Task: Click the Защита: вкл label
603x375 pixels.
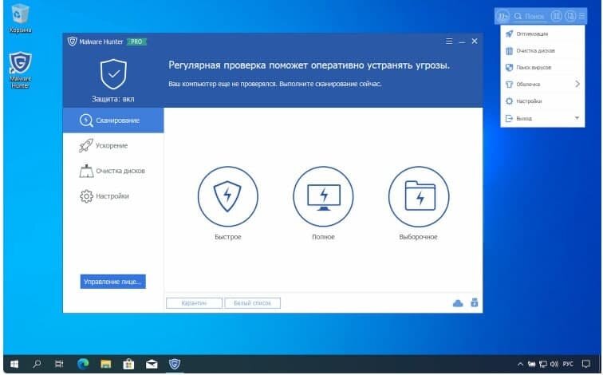Action: tap(113, 99)
